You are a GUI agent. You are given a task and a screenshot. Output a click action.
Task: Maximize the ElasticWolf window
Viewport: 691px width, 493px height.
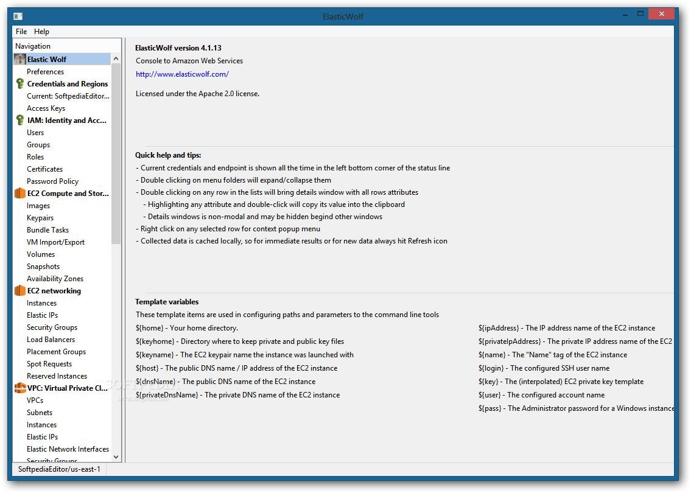tap(640, 14)
